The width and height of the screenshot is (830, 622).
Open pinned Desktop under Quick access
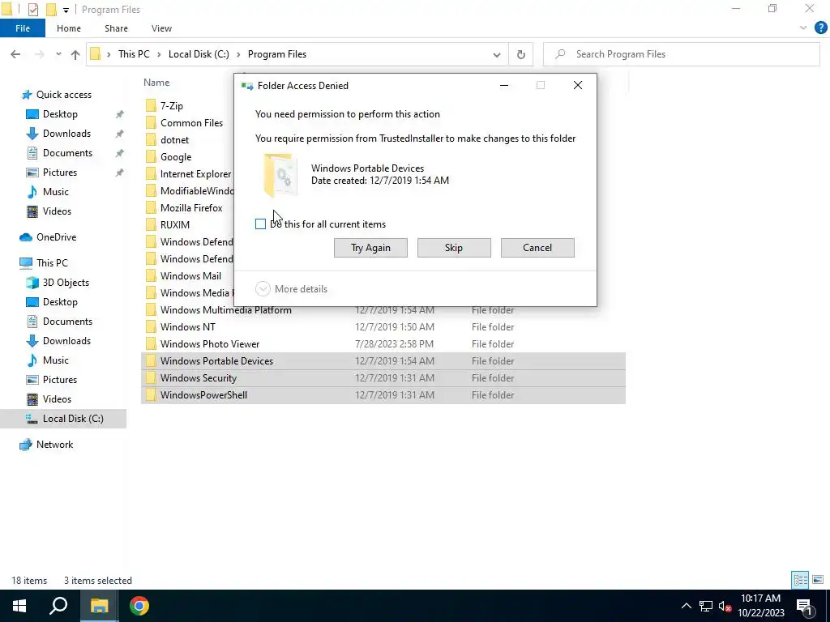(60, 114)
